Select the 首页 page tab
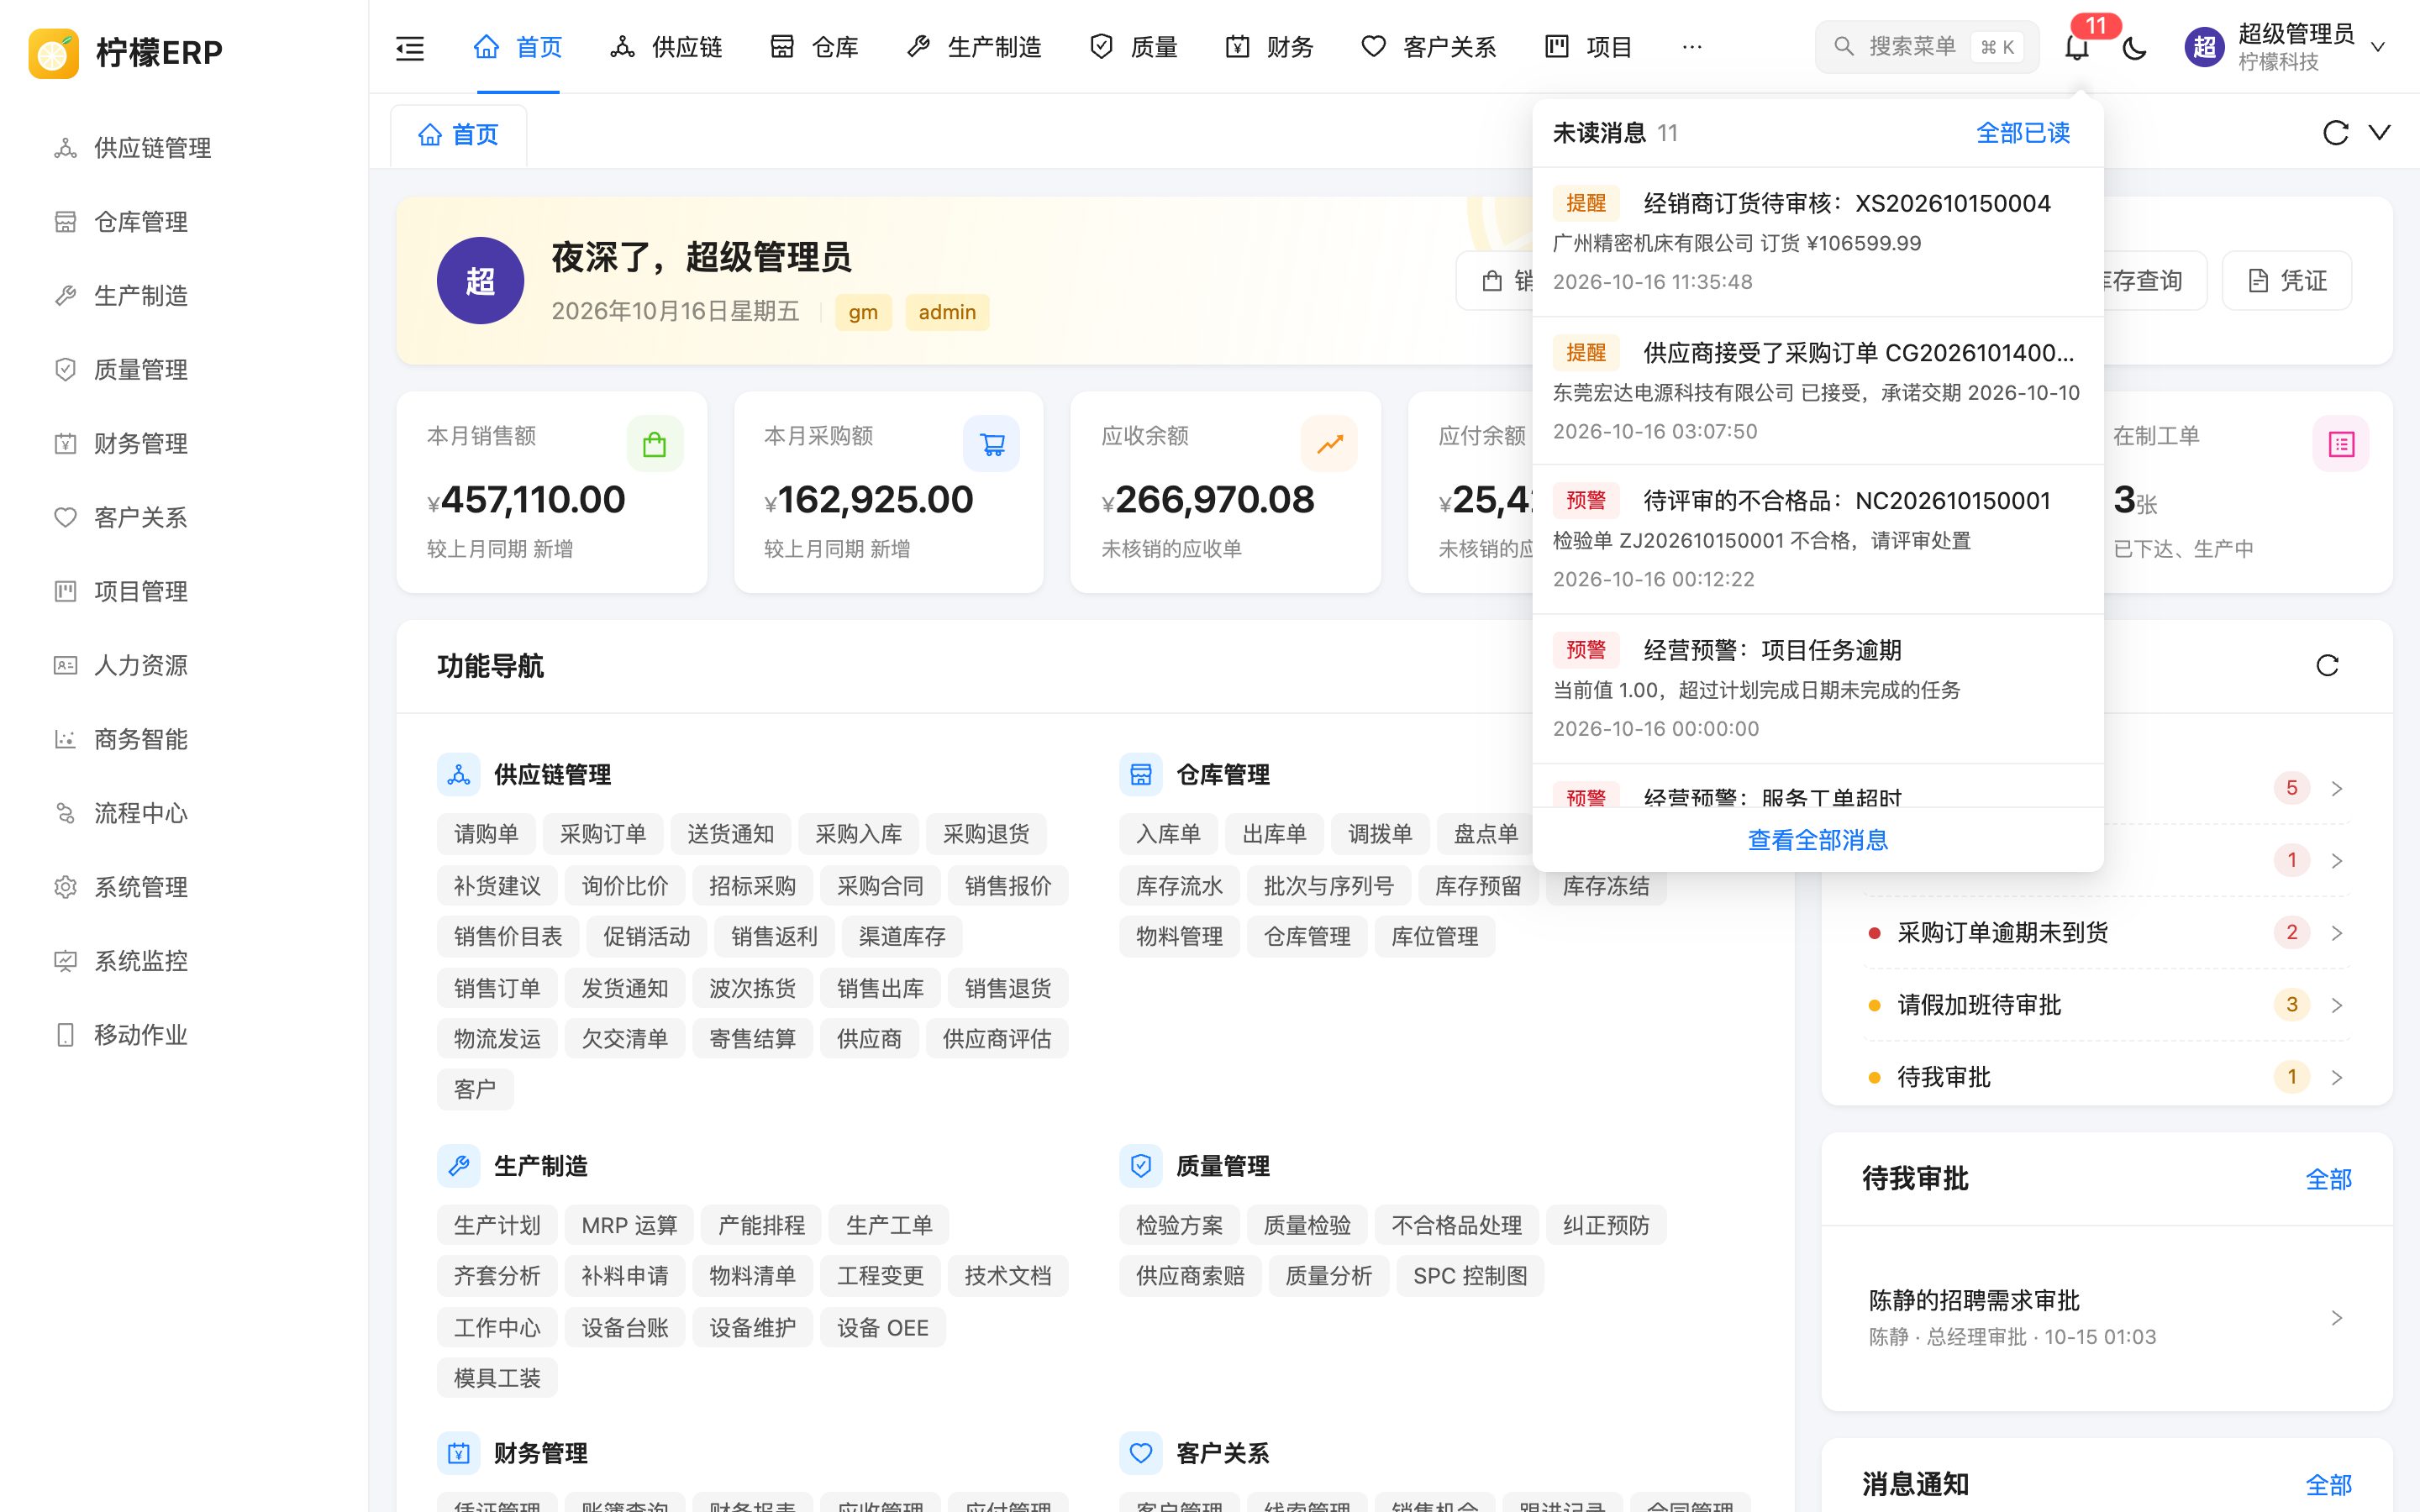 tap(459, 135)
